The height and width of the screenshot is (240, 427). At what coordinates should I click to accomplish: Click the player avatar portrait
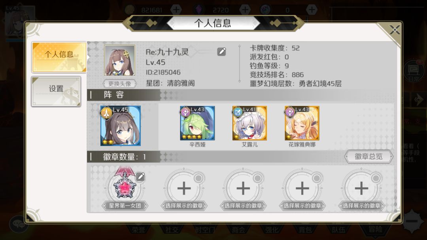pyautogui.click(x=119, y=60)
